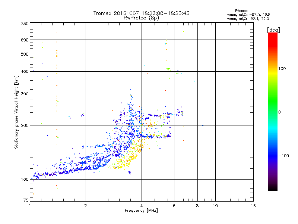Click the x-axis tick label '16'
298x224 pixels.
pyautogui.click(x=253, y=206)
